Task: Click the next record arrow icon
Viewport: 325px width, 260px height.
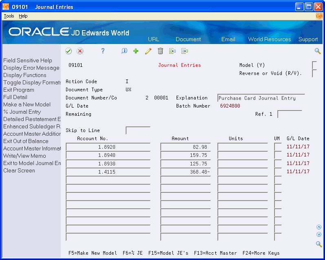Action: click(x=185, y=51)
